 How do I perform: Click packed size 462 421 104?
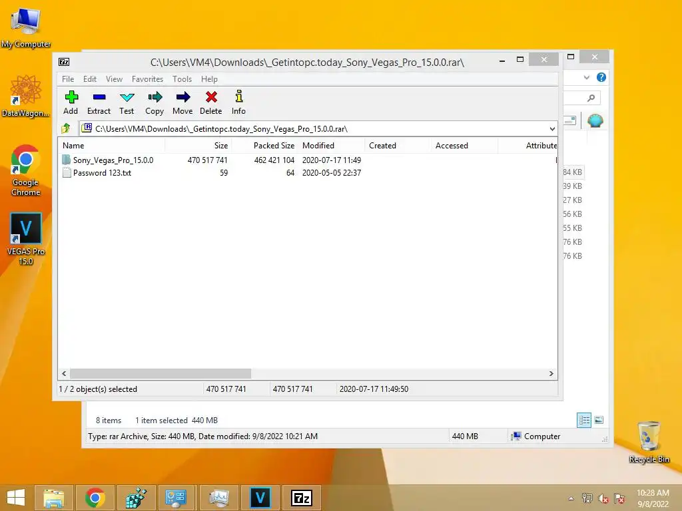pyautogui.click(x=274, y=160)
